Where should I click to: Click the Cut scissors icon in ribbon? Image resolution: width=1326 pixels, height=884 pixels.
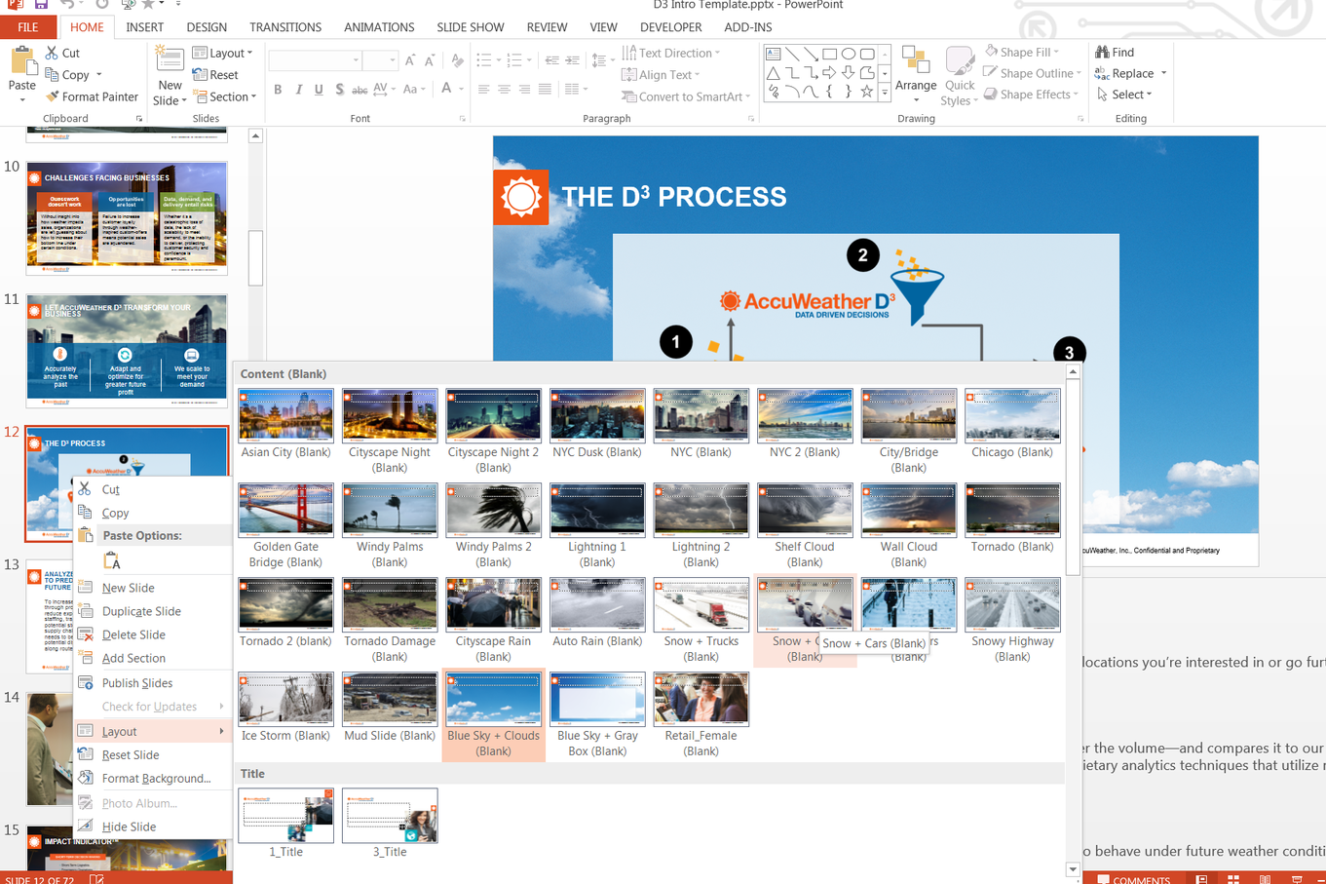pyautogui.click(x=52, y=53)
